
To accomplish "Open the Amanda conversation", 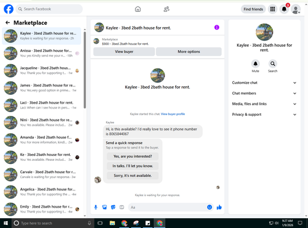I will pos(41,140).
